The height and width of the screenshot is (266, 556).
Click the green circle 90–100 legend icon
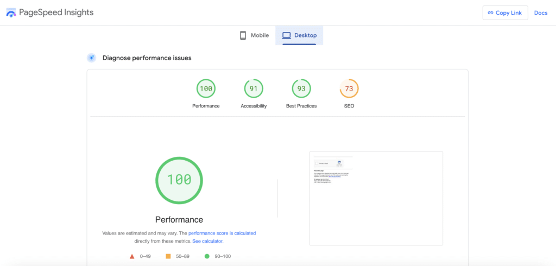pyautogui.click(x=207, y=256)
